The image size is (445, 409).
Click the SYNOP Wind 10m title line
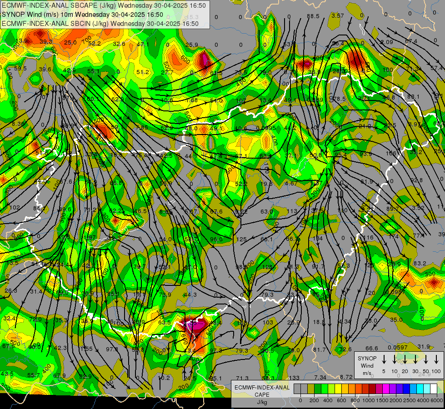click(82, 15)
